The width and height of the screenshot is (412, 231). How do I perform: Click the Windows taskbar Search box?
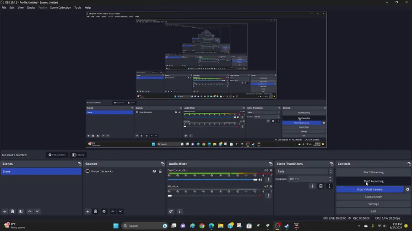pyautogui.click(x=145, y=226)
